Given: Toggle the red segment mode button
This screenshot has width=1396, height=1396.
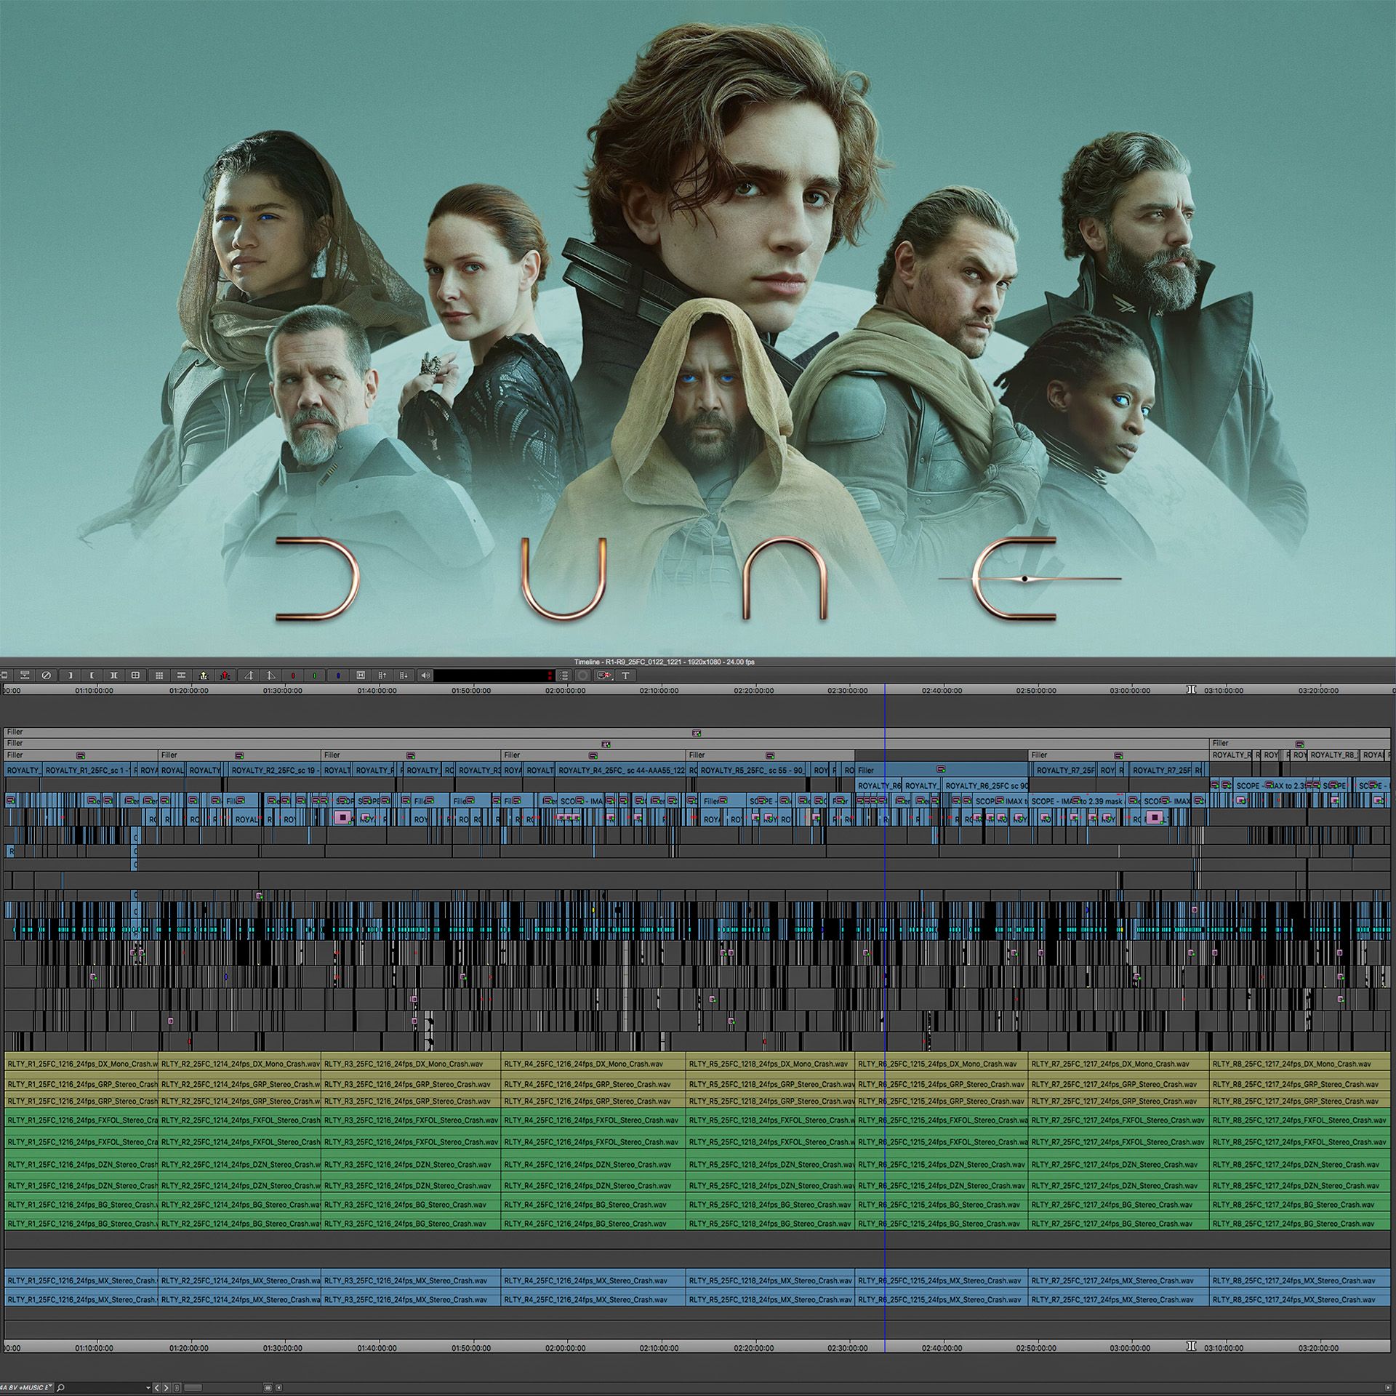Looking at the screenshot, I should 293,675.
